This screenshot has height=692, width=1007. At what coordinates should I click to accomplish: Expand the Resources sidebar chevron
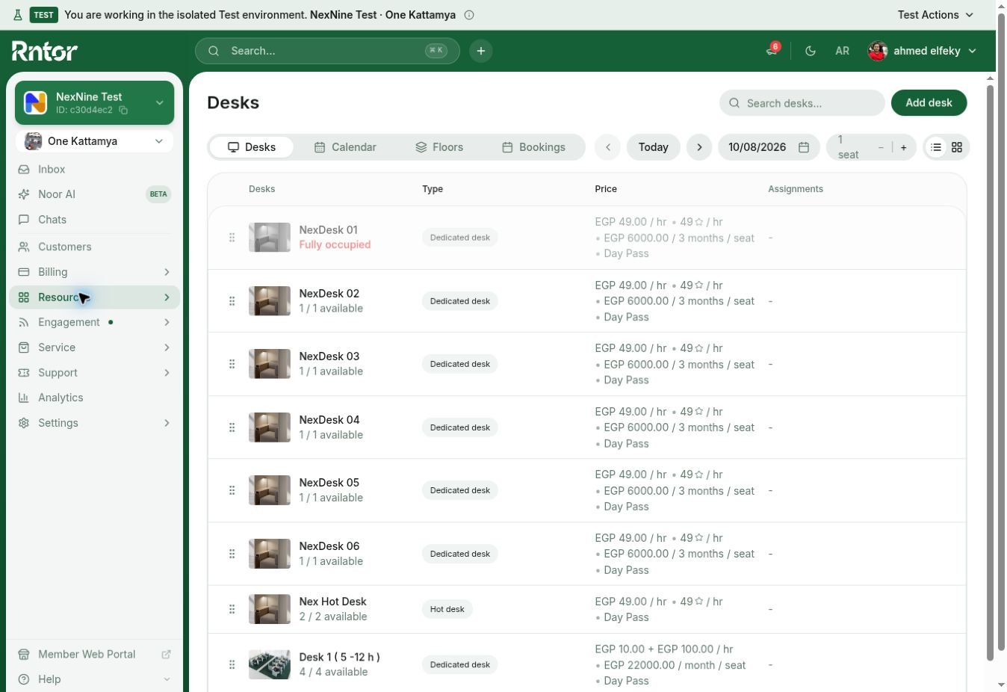coord(167,297)
